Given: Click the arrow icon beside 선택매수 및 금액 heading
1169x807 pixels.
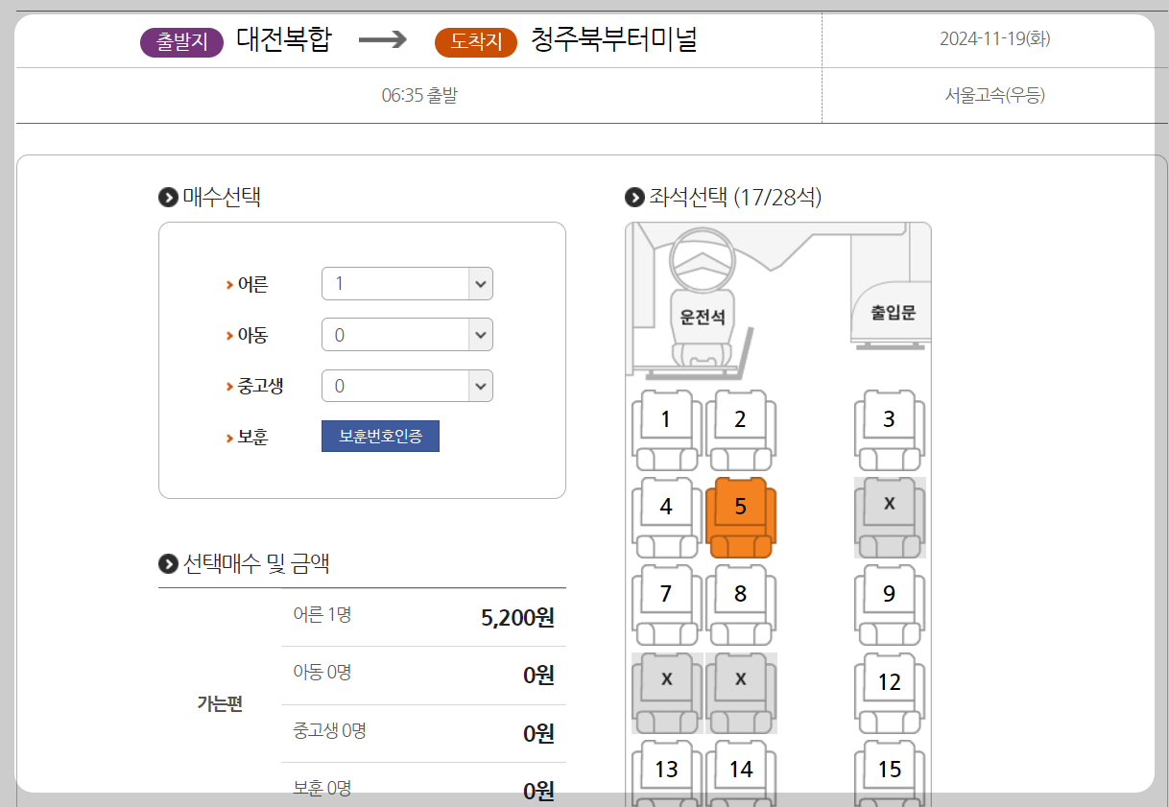Looking at the screenshot, I should (166, 564).
